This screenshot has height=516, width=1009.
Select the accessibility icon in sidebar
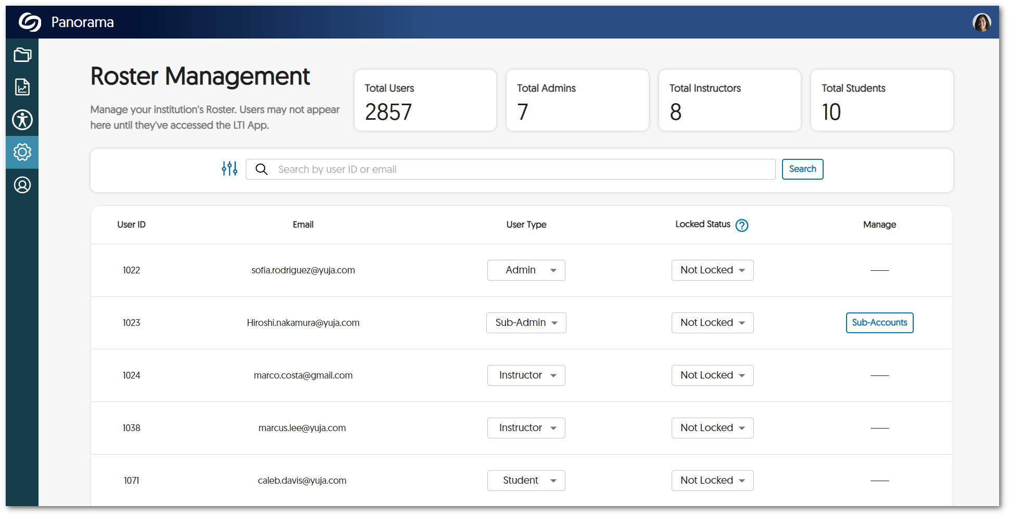(22, 120)
